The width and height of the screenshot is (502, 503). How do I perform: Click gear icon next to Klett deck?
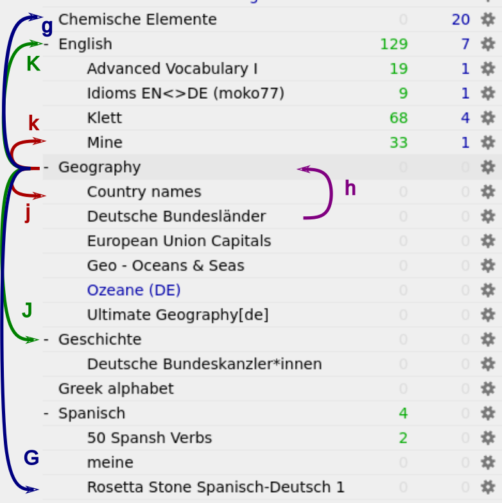(x=488, y=118)
